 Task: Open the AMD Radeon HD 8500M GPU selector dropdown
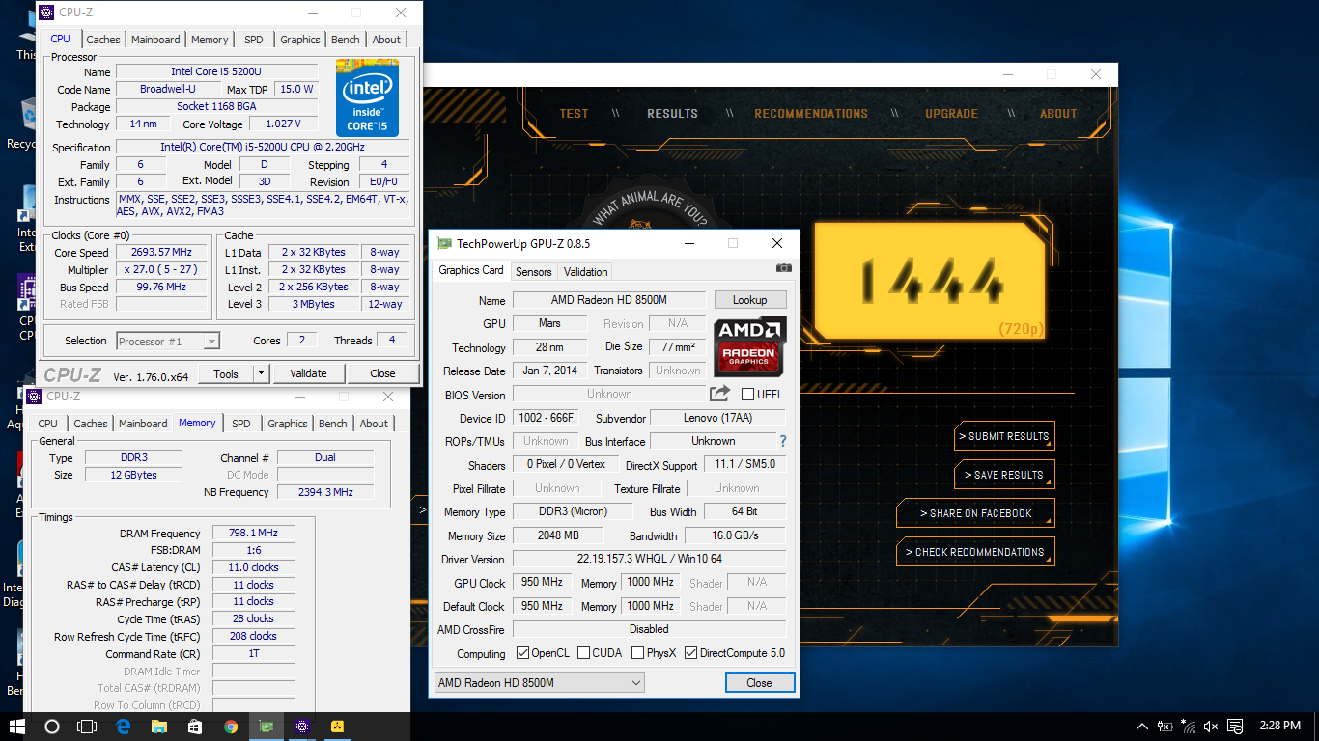point(539,683)
